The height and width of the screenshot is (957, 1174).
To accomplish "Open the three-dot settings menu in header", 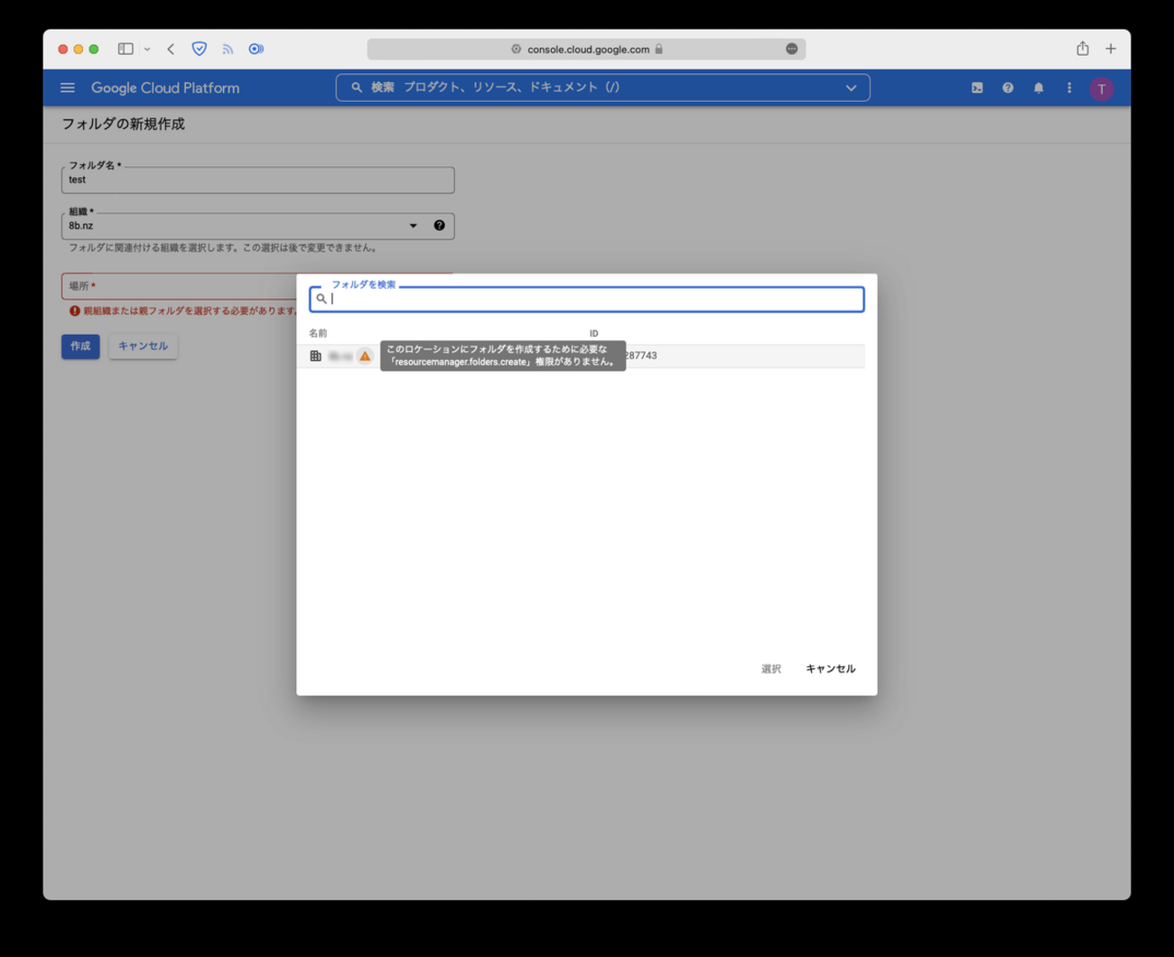I will tap(1069, 88).
